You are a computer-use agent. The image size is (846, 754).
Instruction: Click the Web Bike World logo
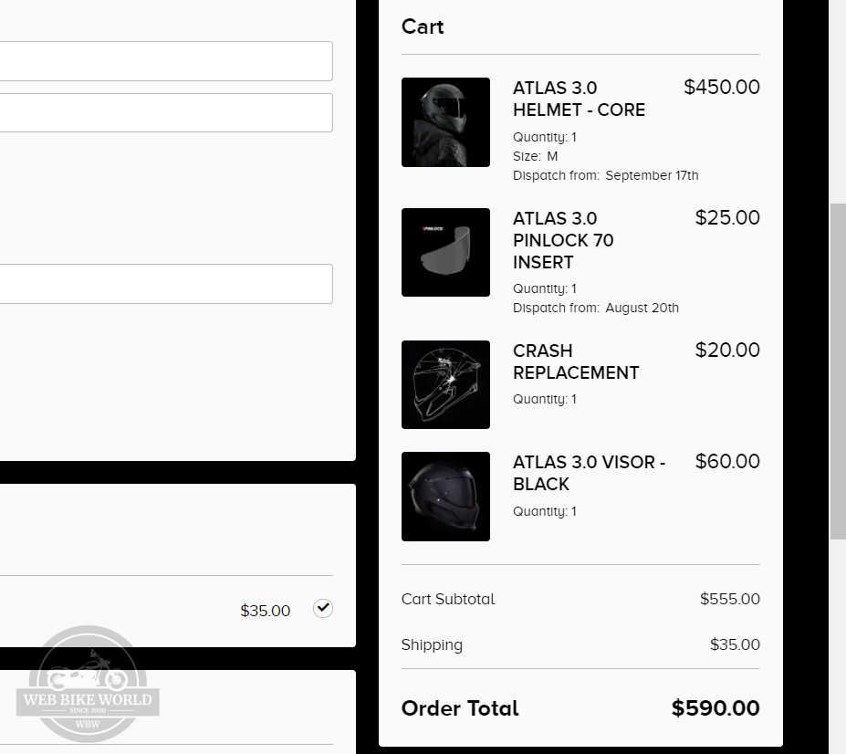click(89, 684)
